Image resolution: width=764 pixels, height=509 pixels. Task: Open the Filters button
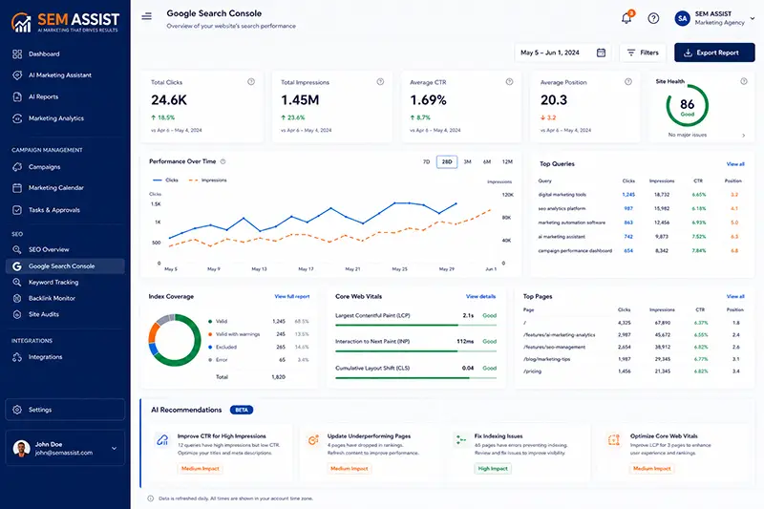(643, 53)
